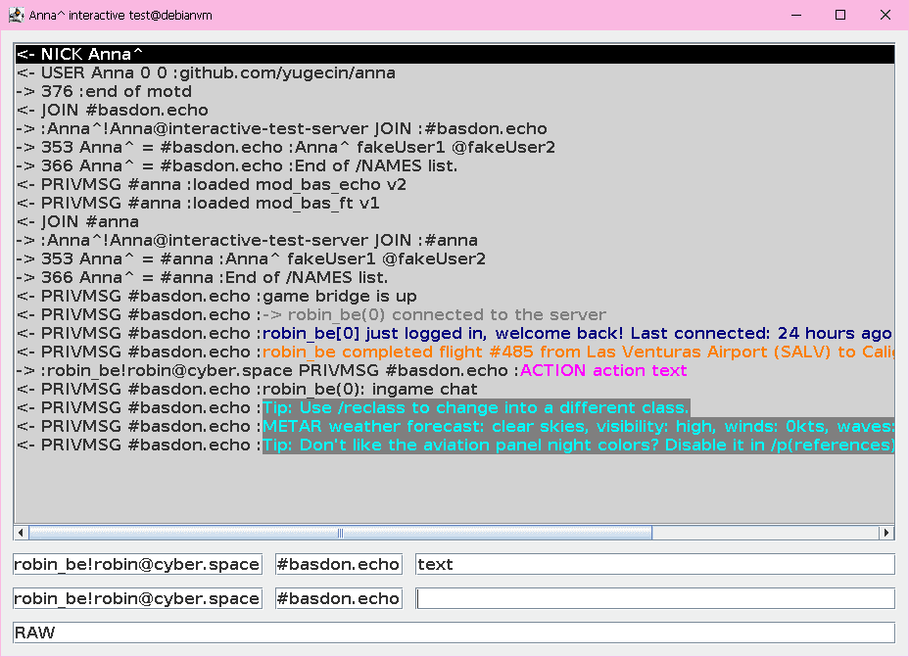Click second row #basdon.echo channel field
The height and width of the screenshot is (657, 909).
click(x=339, y=598)
